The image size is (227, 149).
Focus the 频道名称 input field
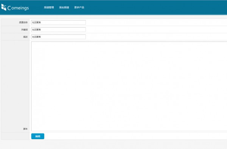[x=58, y=22]
